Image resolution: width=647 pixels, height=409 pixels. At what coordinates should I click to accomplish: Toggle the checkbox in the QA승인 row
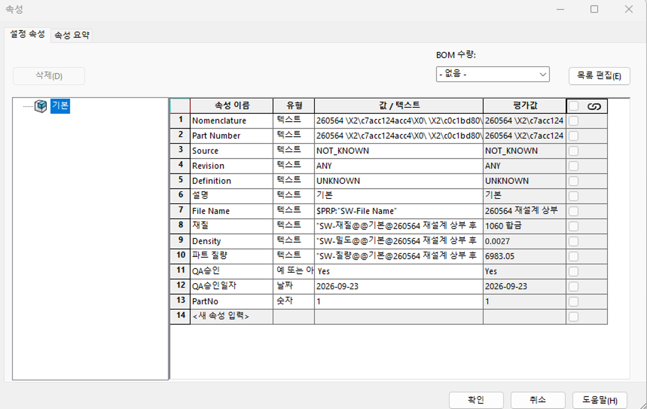(573, 272)
